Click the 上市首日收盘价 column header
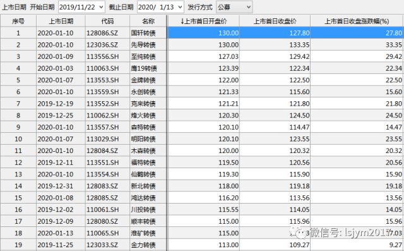This screenshot has height=251, width=404. 275,21
